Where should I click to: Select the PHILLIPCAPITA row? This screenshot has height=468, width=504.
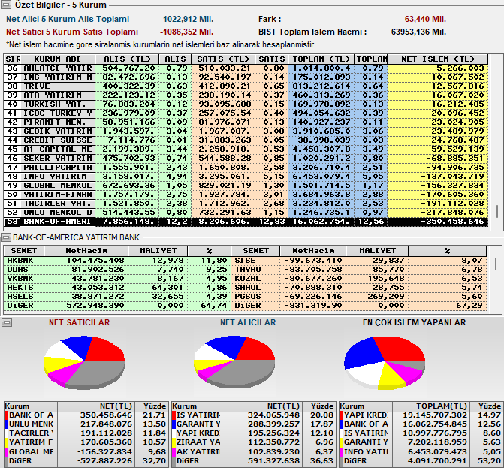[x=246, y=167]
